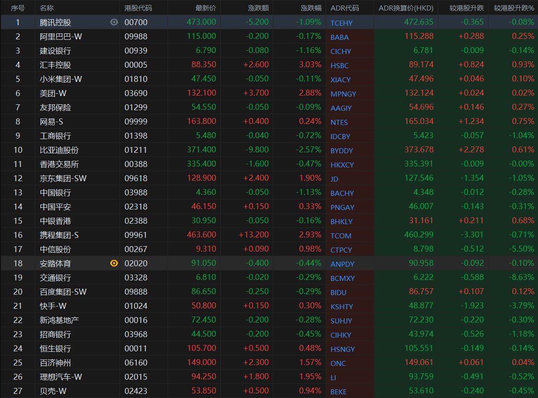Open HSBC ADR code link

point(339,65)
